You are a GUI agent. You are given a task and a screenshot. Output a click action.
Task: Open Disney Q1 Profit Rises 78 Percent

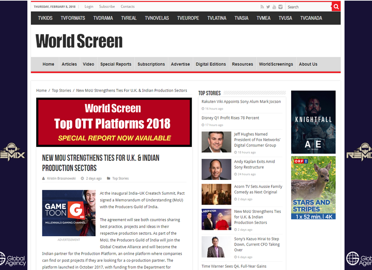tap(230, 118)
